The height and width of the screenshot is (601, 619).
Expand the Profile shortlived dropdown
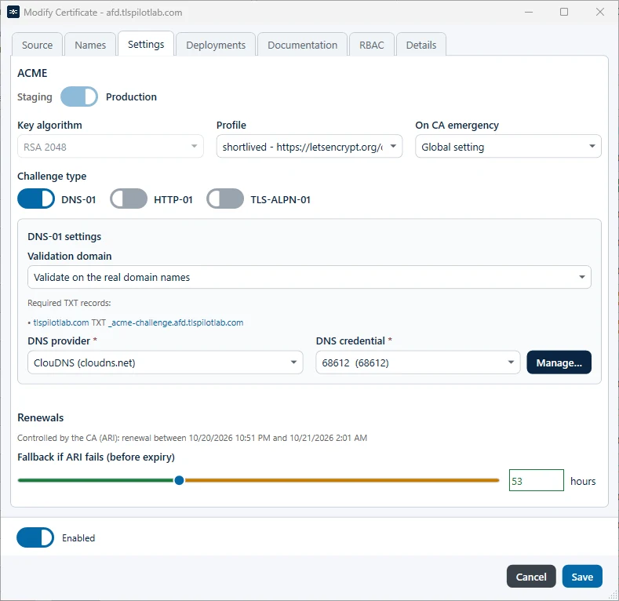[x=309, y=147]
